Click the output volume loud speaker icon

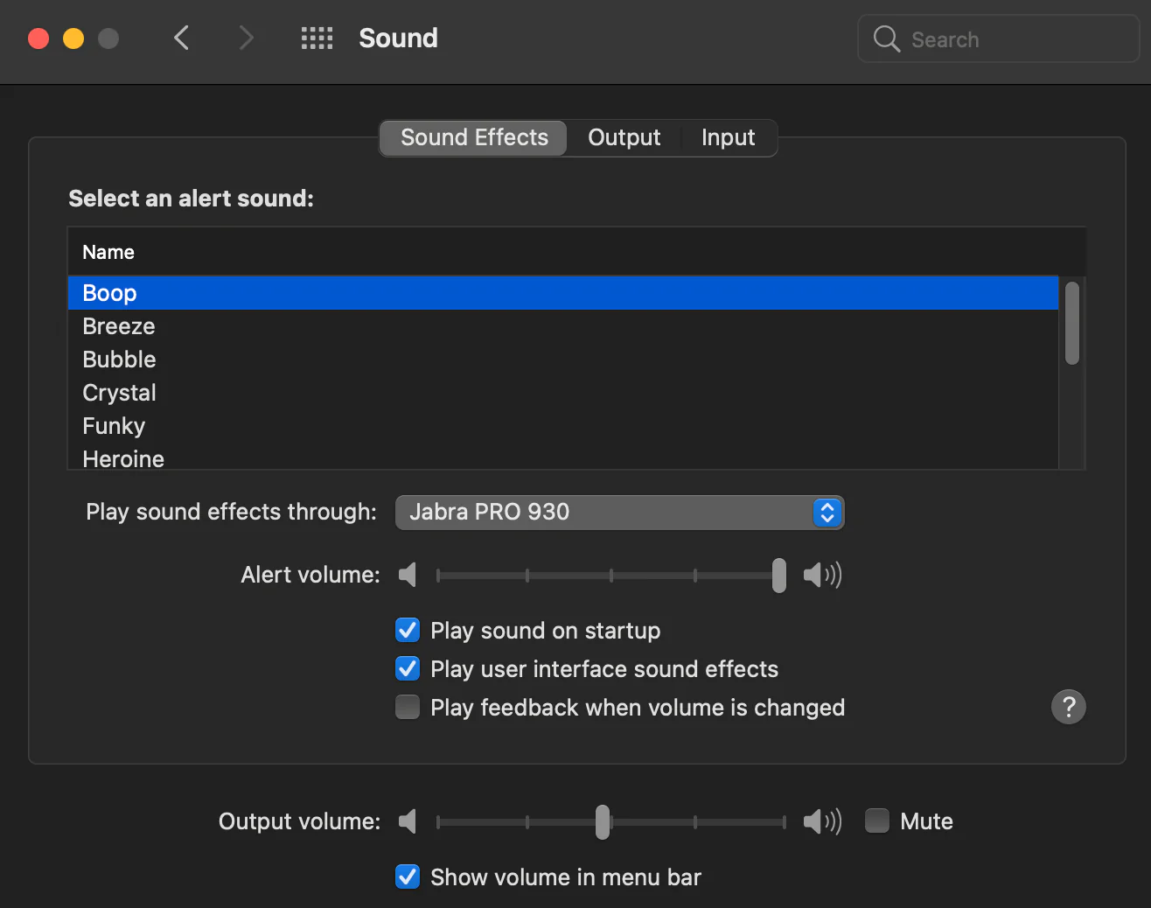pos(822,821)
